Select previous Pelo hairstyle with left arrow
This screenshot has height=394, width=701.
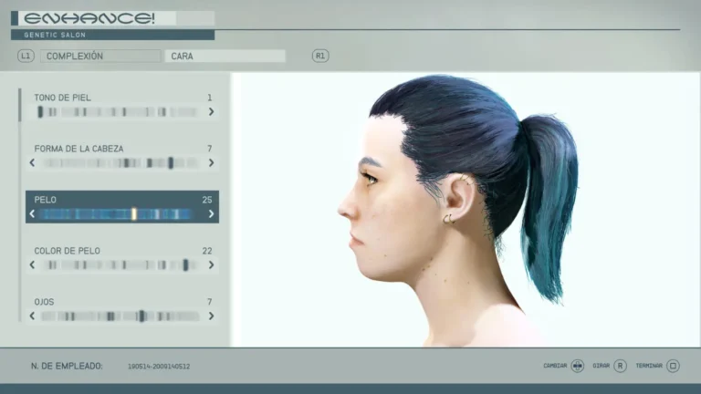(x=33, y=214)
